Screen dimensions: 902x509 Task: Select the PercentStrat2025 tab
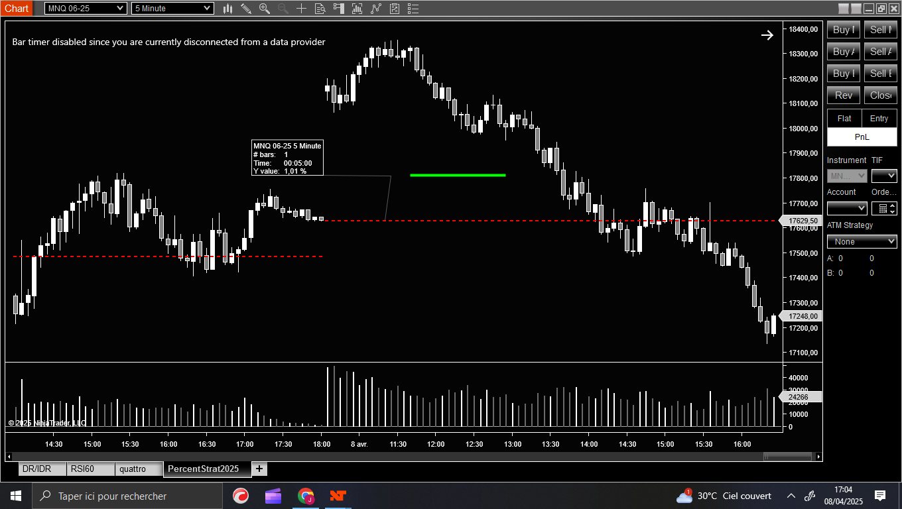[207, 469]
